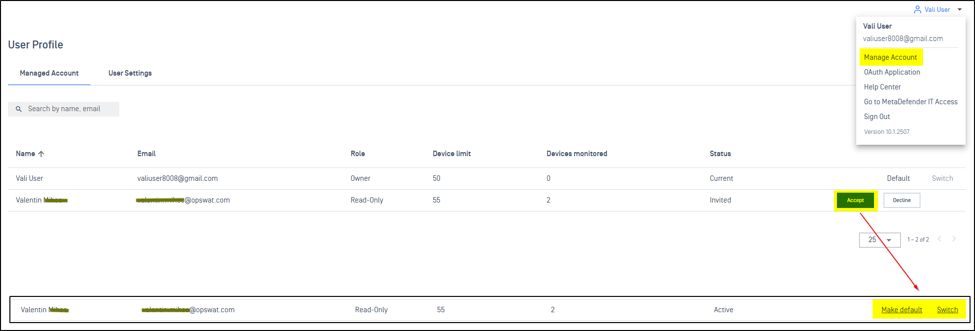975x331 pixels.
Task: Switch to the User Settings tab
Action: coord(130,73)
